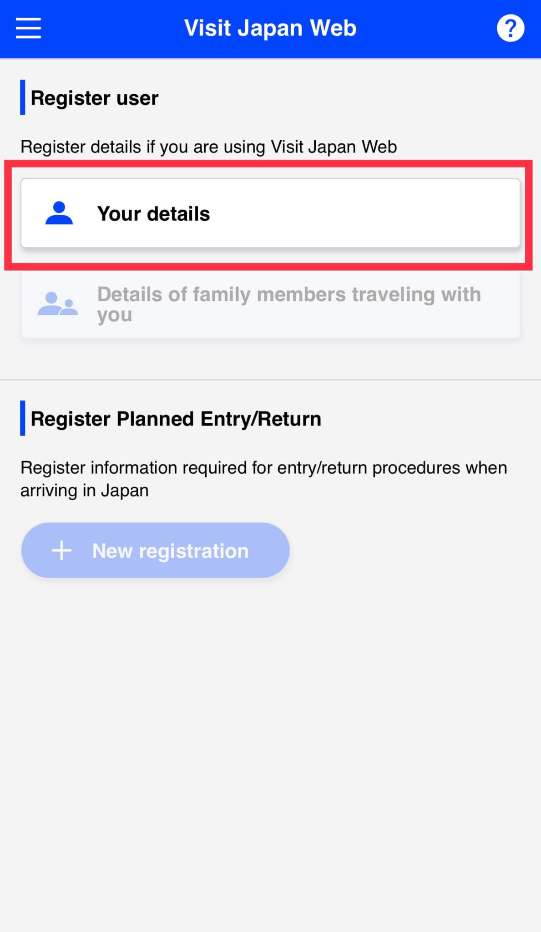Viewport: 541px width, 932px height.
Task: Open the hamburger navigation menu
Action: coord(28,28)
